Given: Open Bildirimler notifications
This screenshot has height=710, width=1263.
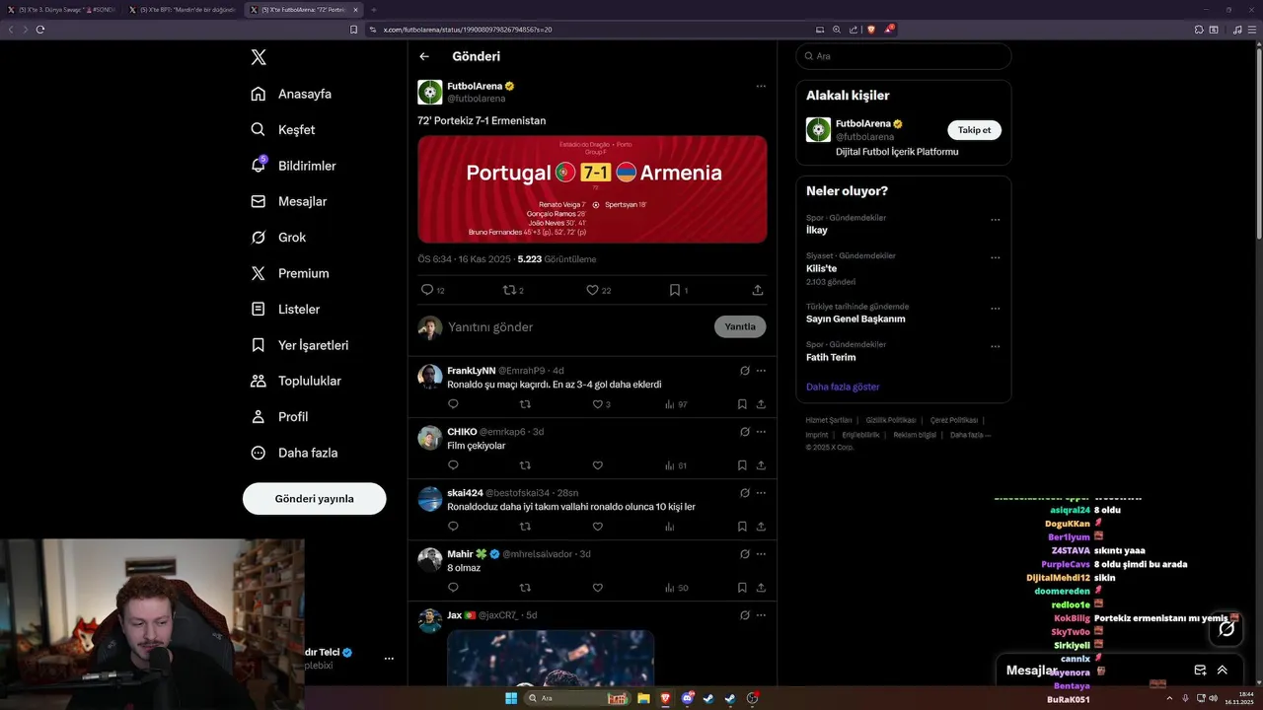Looking at the screenshot, I should (x=293, y=166).
